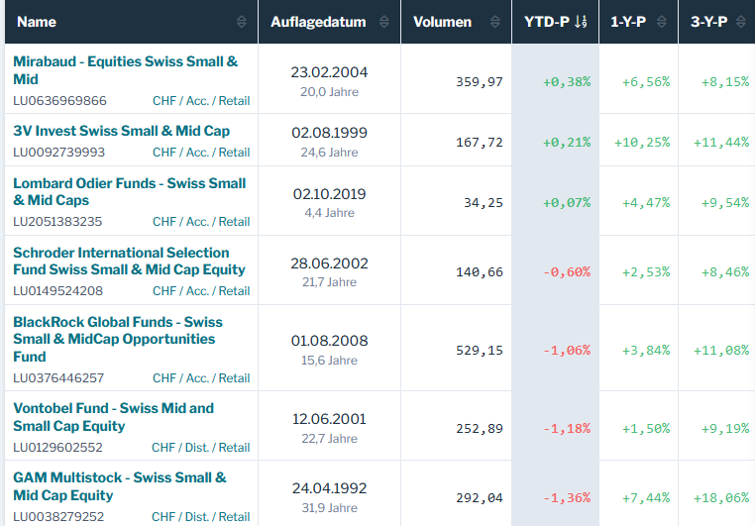Screen dimensions: 755x526
Task: Click the Volumen column sort icon
Action: tap(493, 22)
